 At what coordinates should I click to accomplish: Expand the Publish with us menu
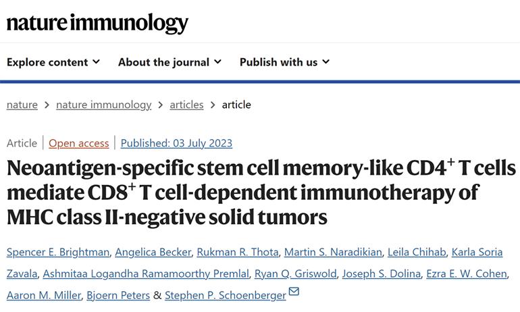(284, 62)
